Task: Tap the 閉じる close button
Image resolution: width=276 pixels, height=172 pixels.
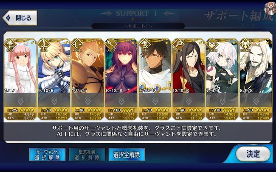Action: (x=20, y=18)
